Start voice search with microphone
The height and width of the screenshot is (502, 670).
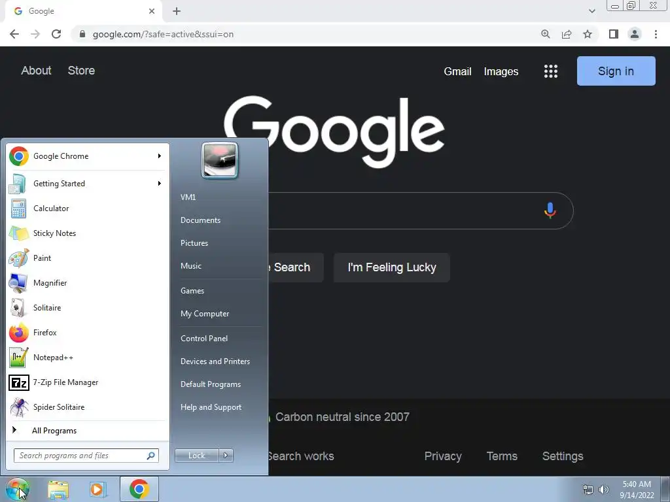(550, 210)
